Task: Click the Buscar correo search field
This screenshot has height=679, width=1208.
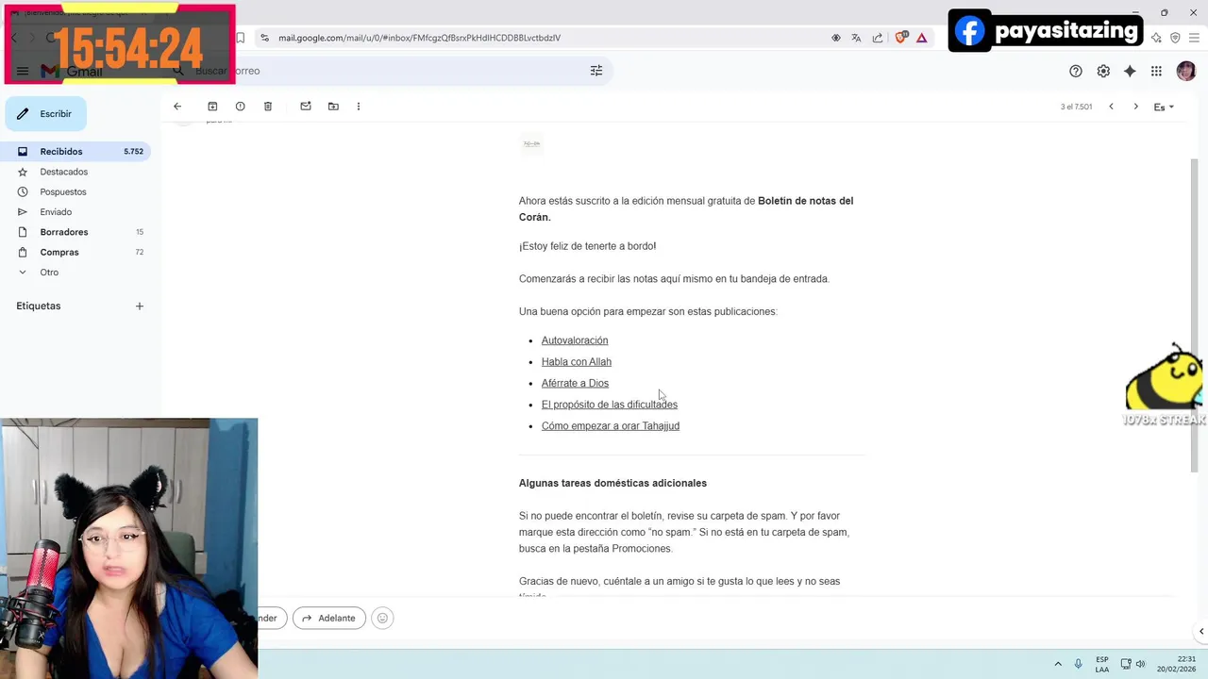Action: pyautogui.click(x=387, y=71)
